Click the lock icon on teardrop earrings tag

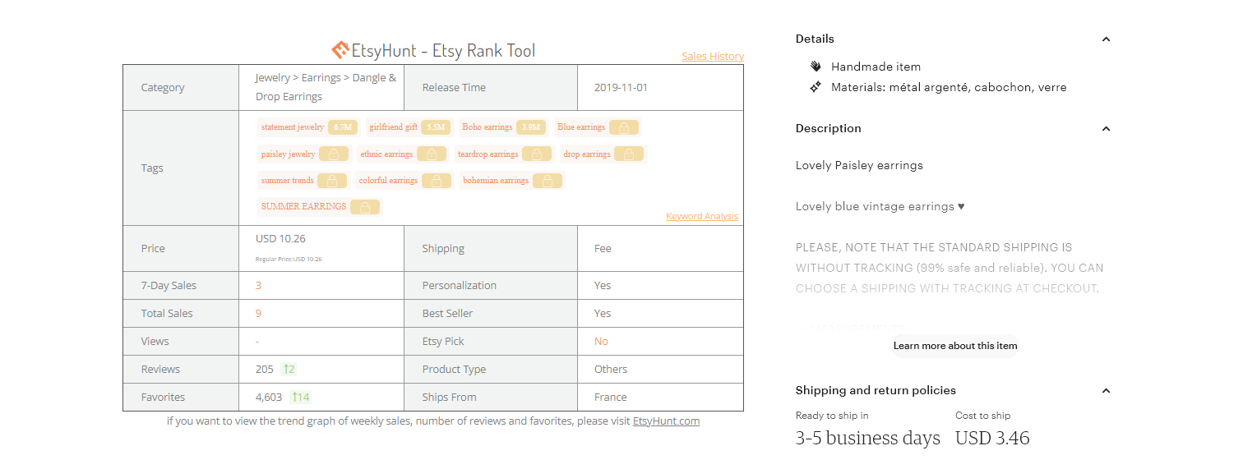pyautogui.click(x=537, y=154)
